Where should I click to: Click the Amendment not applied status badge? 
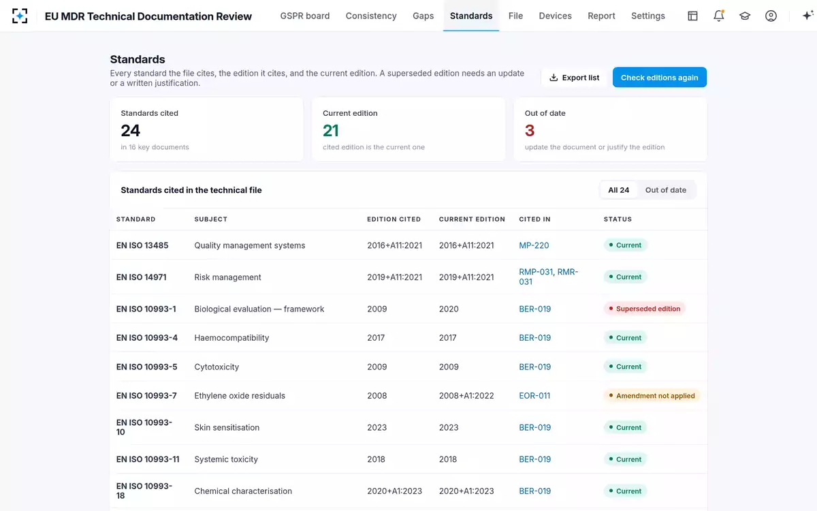652,396
